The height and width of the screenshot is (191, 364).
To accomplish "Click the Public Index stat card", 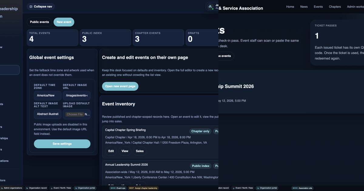I will point(106,38).
